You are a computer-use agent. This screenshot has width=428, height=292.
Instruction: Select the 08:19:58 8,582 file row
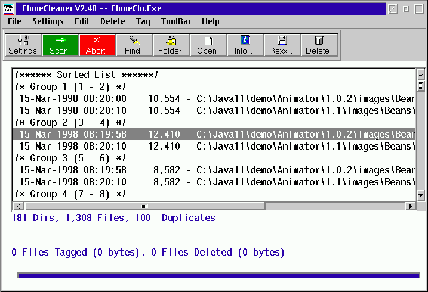point(214,170)
